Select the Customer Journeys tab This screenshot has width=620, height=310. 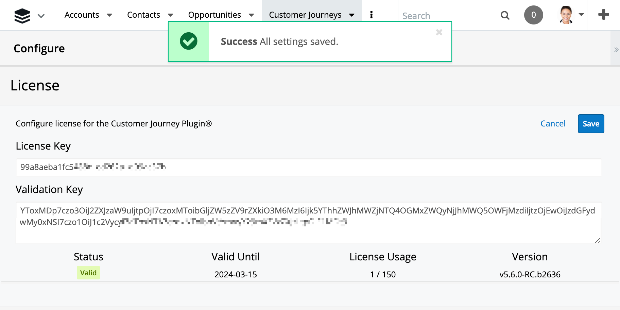(x=305, y=15)
